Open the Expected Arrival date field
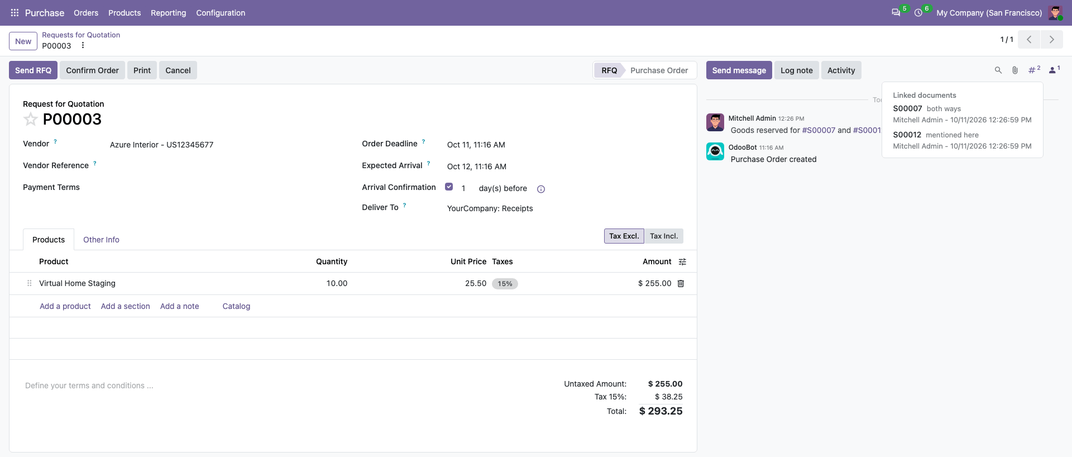The width and height of the screenshot is (1072, 457). (x=564, y=166)
